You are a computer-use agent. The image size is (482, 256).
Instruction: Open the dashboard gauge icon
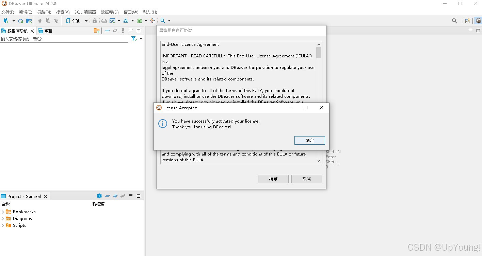click(104, 21)
